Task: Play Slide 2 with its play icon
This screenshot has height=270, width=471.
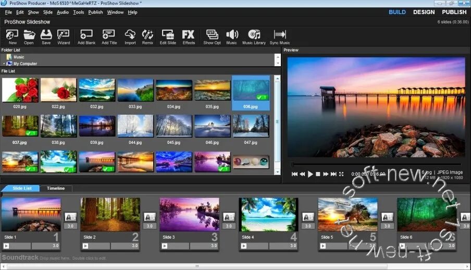Action: coord(85,246)
